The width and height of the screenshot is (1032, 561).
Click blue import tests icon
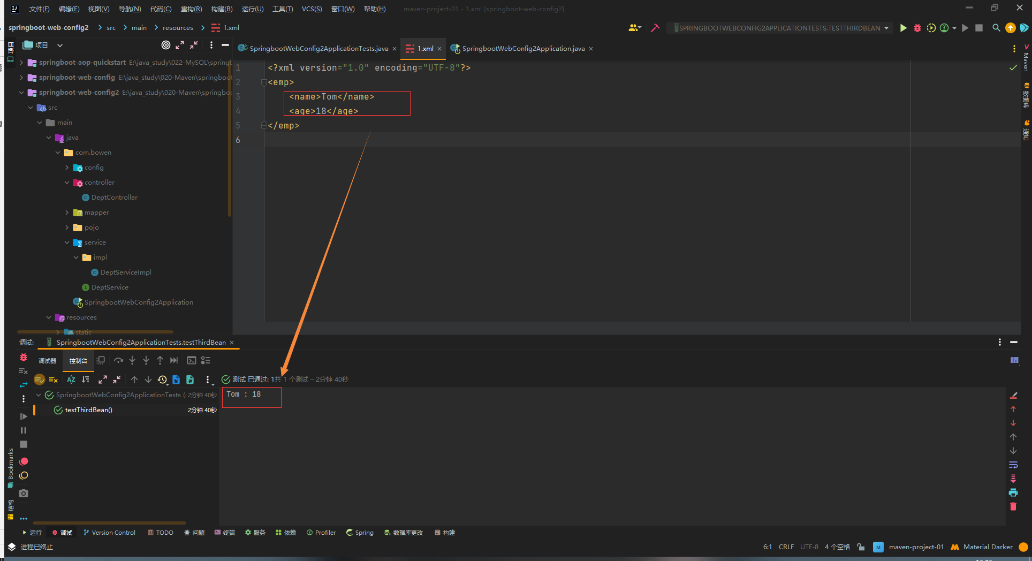(176, 380)
